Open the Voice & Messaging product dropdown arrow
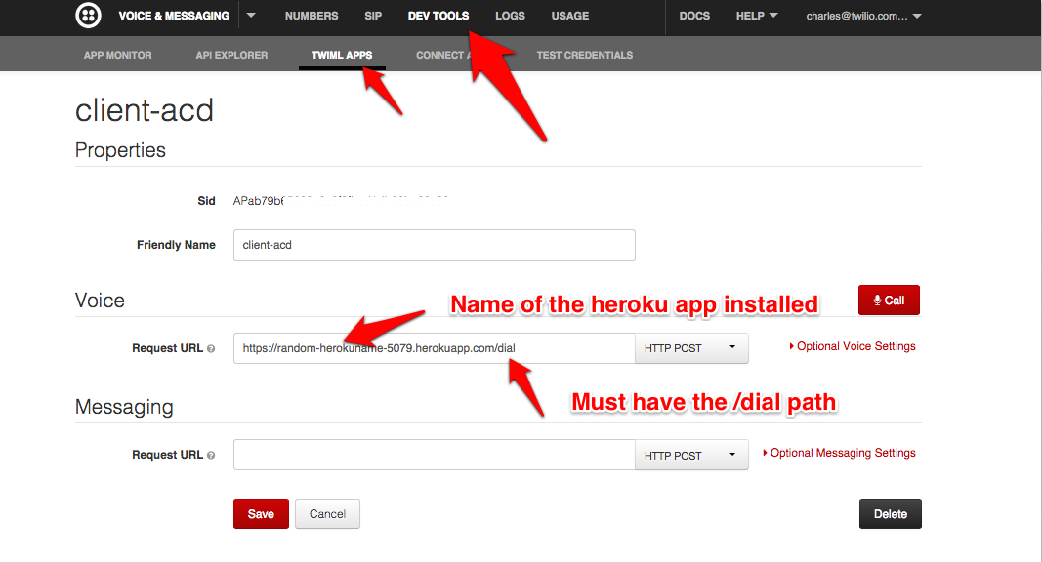The height and width of the screenshot is (562, 1042). click(x=250, y=16)
